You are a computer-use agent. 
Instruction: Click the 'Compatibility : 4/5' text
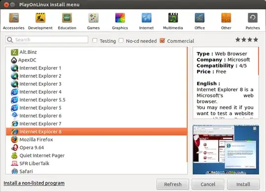(x=222, y=65)
